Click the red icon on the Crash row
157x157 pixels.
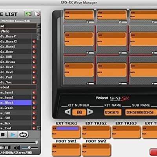(x=34, y=108)
